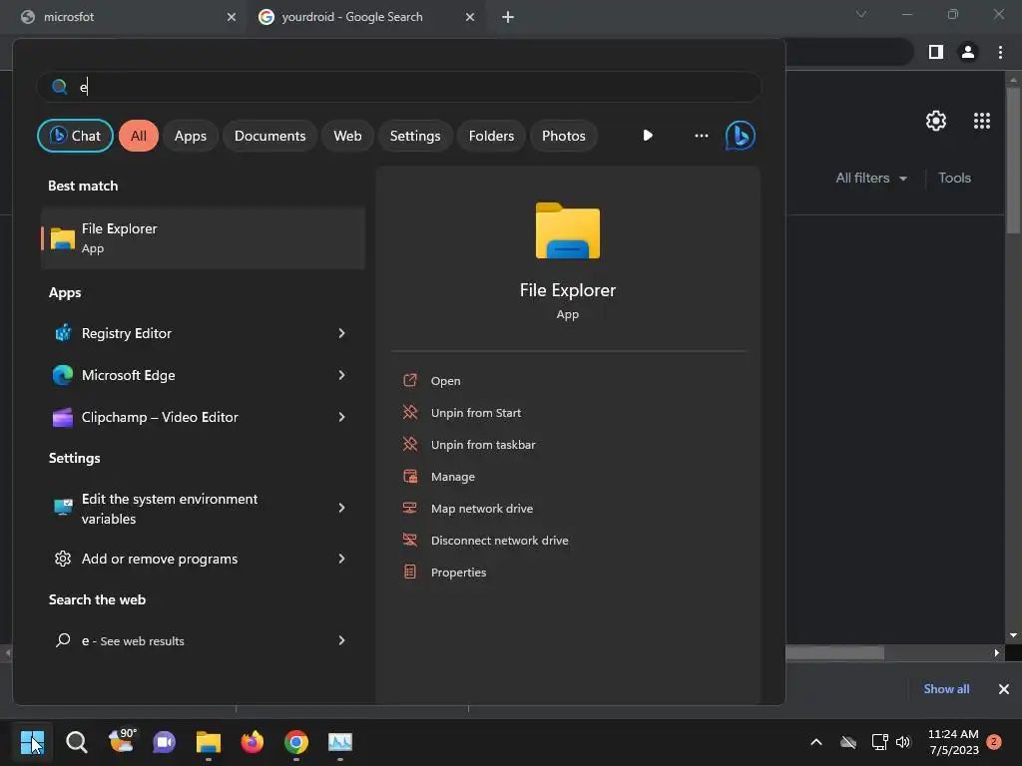Filter search results by Folders

[491, 136]
